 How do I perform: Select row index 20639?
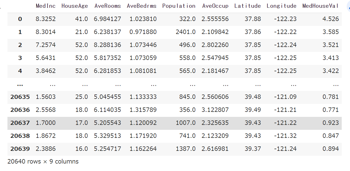(x=20, y=149)
